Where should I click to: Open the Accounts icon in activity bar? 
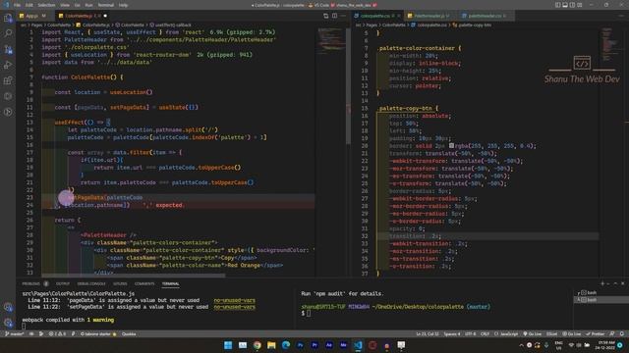8,307
